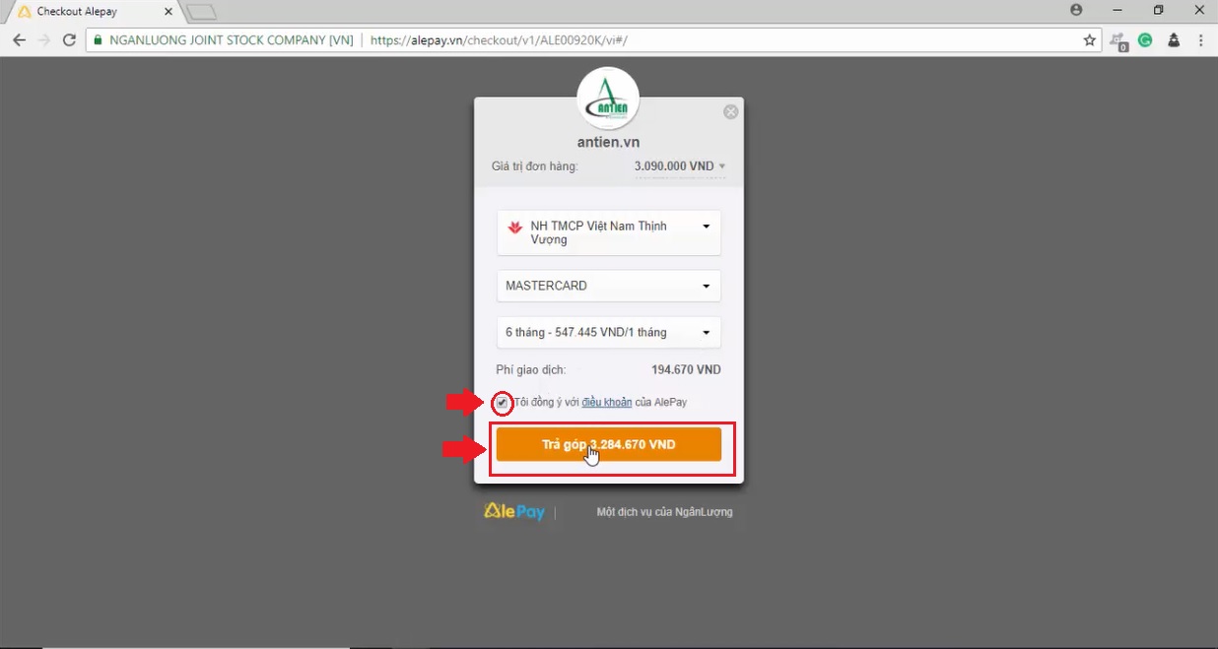The height and width of the screenshot is (649, 1218).
Task: Click the green Grammarly extension icon
Action: [x=1145, y=40]
